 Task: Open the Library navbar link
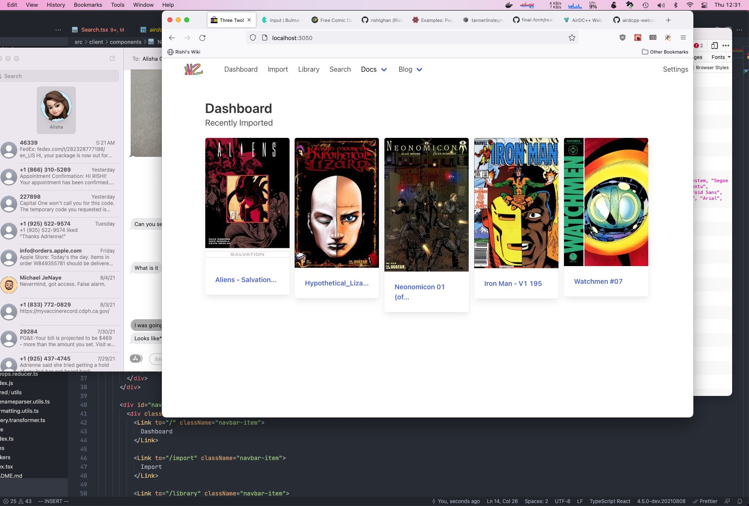coord(309,70)
